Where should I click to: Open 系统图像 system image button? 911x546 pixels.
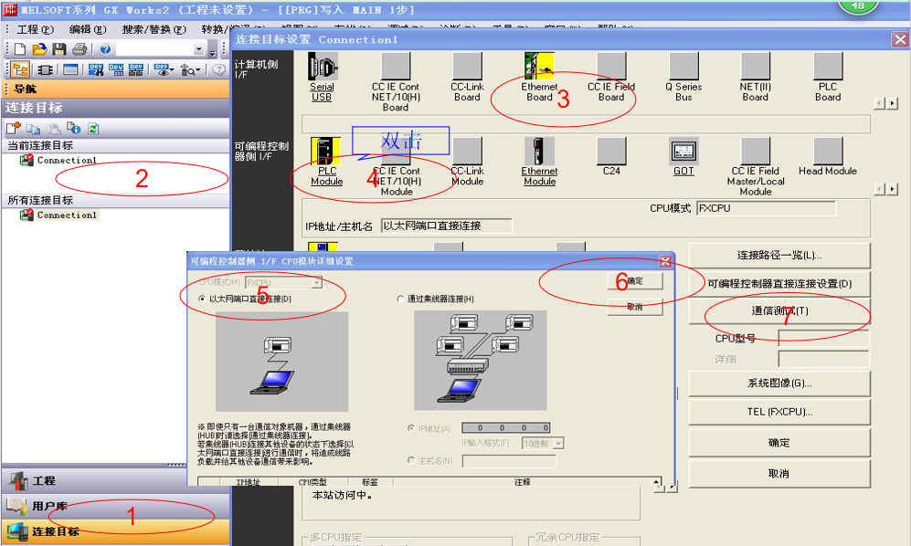coord(779,383)
